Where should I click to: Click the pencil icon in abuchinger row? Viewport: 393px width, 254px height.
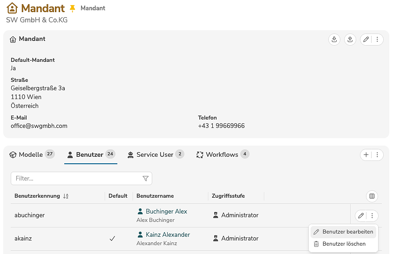pyautogui.click(x=361, y=216)
